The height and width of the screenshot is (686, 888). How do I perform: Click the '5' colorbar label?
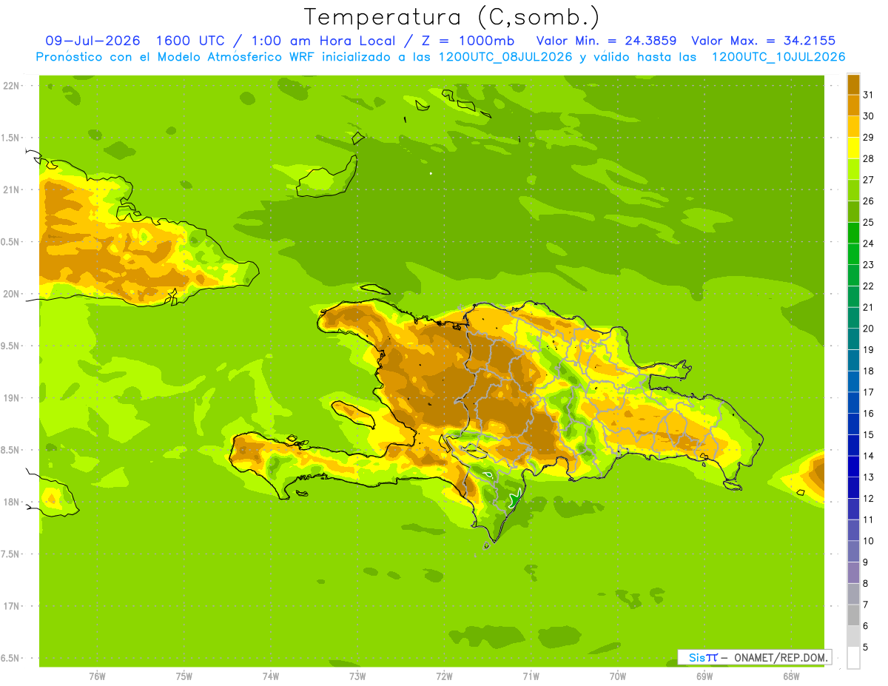(865, 648)
